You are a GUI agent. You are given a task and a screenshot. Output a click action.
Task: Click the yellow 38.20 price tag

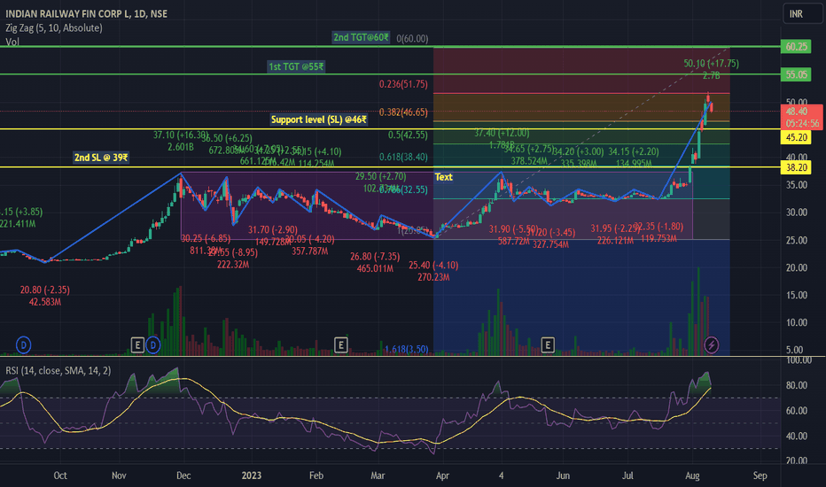tap(796, 168)
